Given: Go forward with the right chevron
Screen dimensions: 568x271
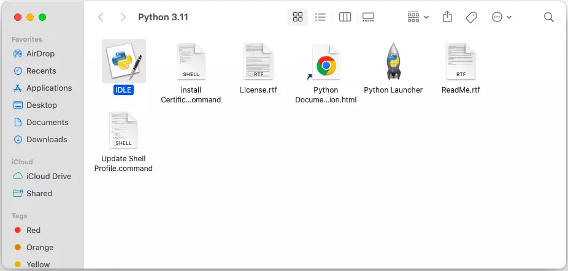Looking at the screenshot, I should [x=123, y=17].
